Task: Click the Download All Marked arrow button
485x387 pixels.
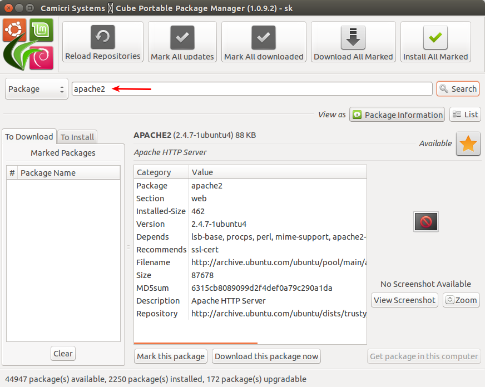Action: (353, 42)
